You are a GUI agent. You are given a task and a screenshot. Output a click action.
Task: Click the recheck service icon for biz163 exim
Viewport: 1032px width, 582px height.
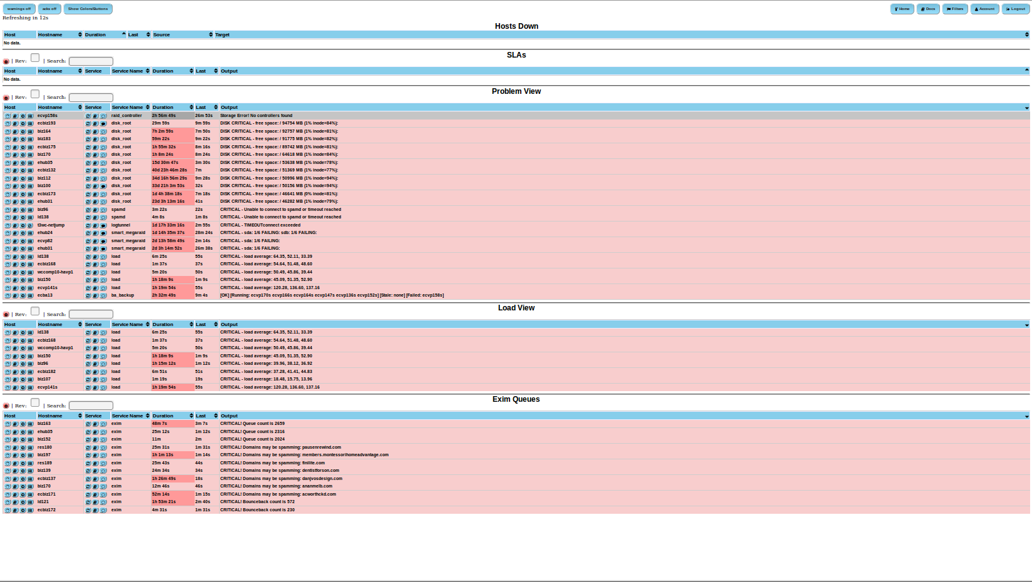(x=88, y=424)
